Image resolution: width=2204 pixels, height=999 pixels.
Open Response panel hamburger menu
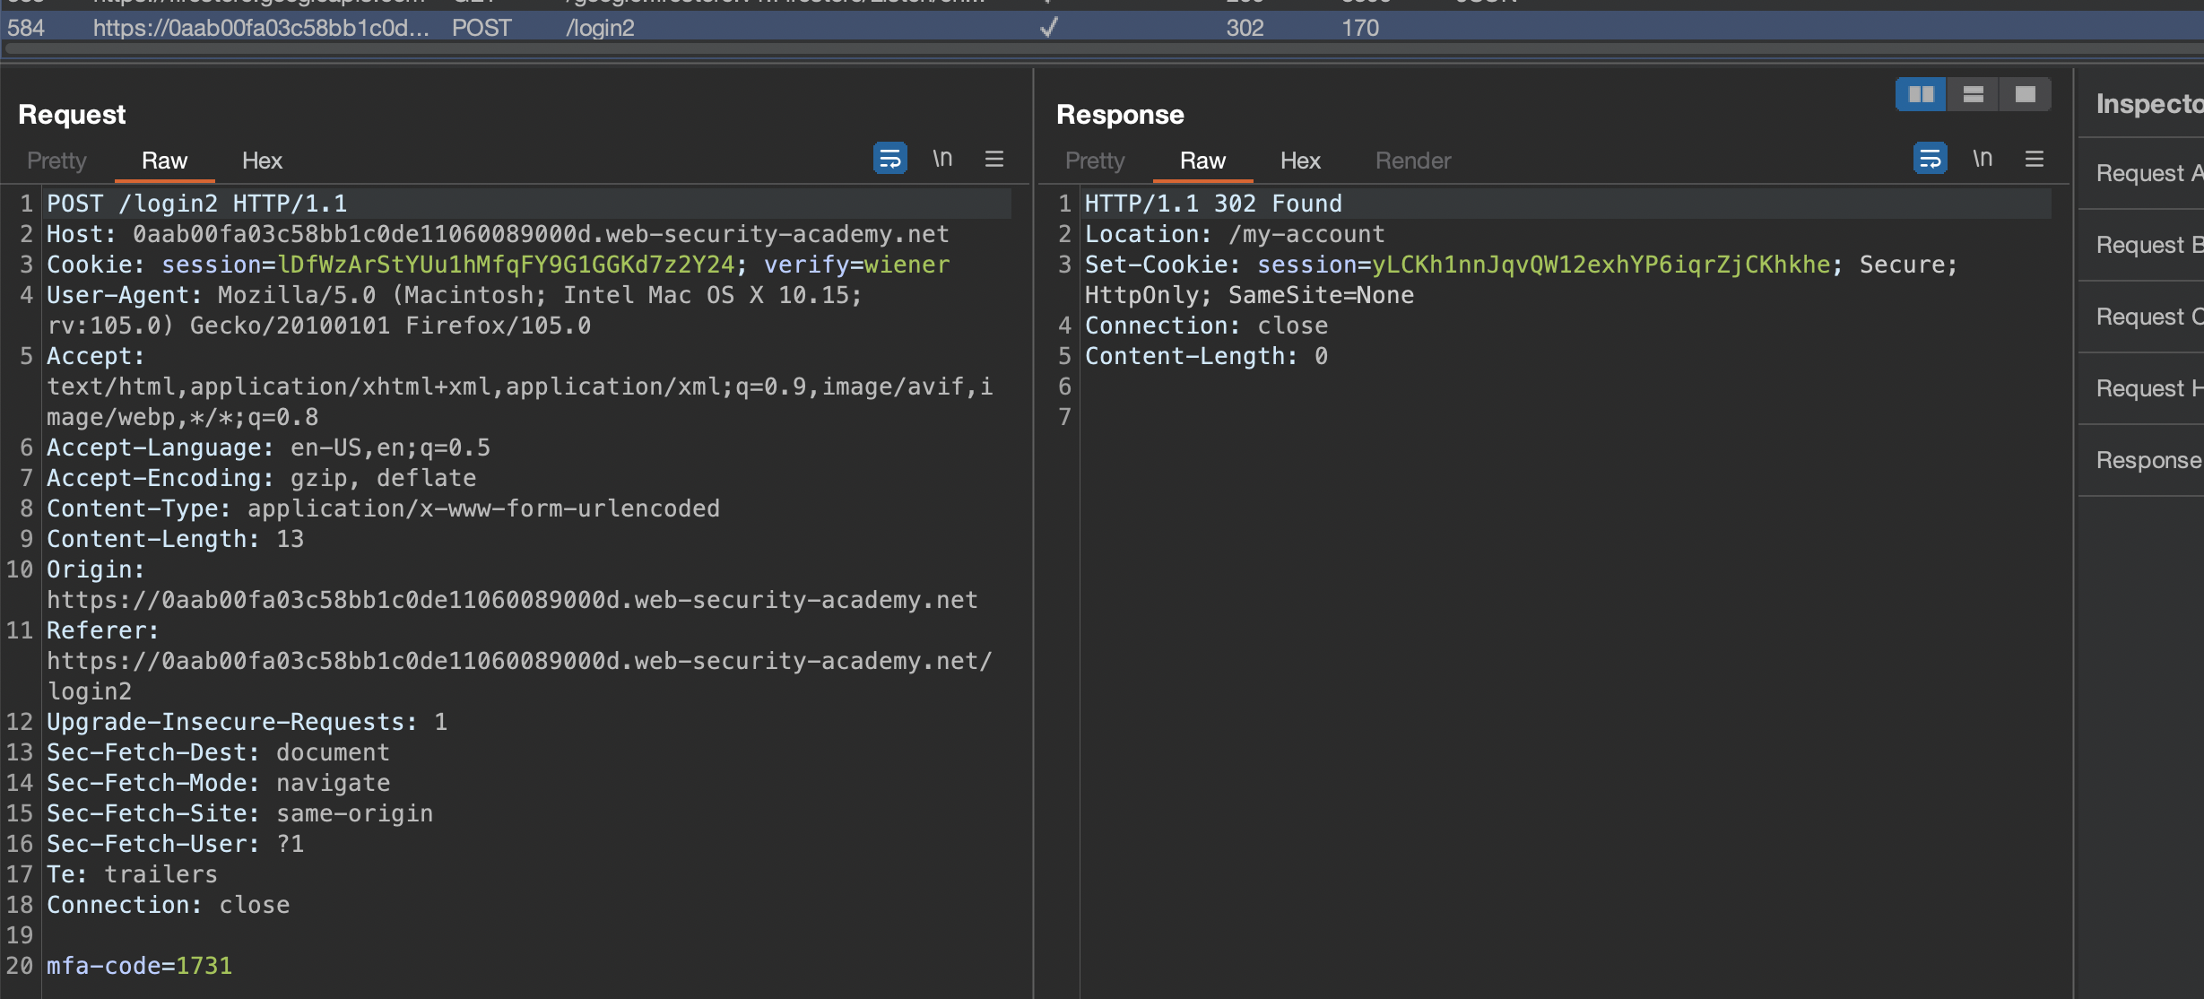pyautogui.click(x=2035, y=159)
